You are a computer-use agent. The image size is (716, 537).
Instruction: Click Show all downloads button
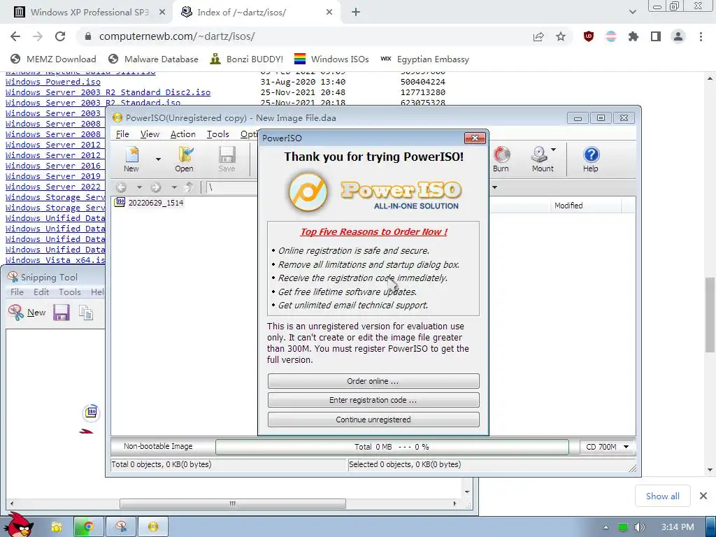click(663, 496)
